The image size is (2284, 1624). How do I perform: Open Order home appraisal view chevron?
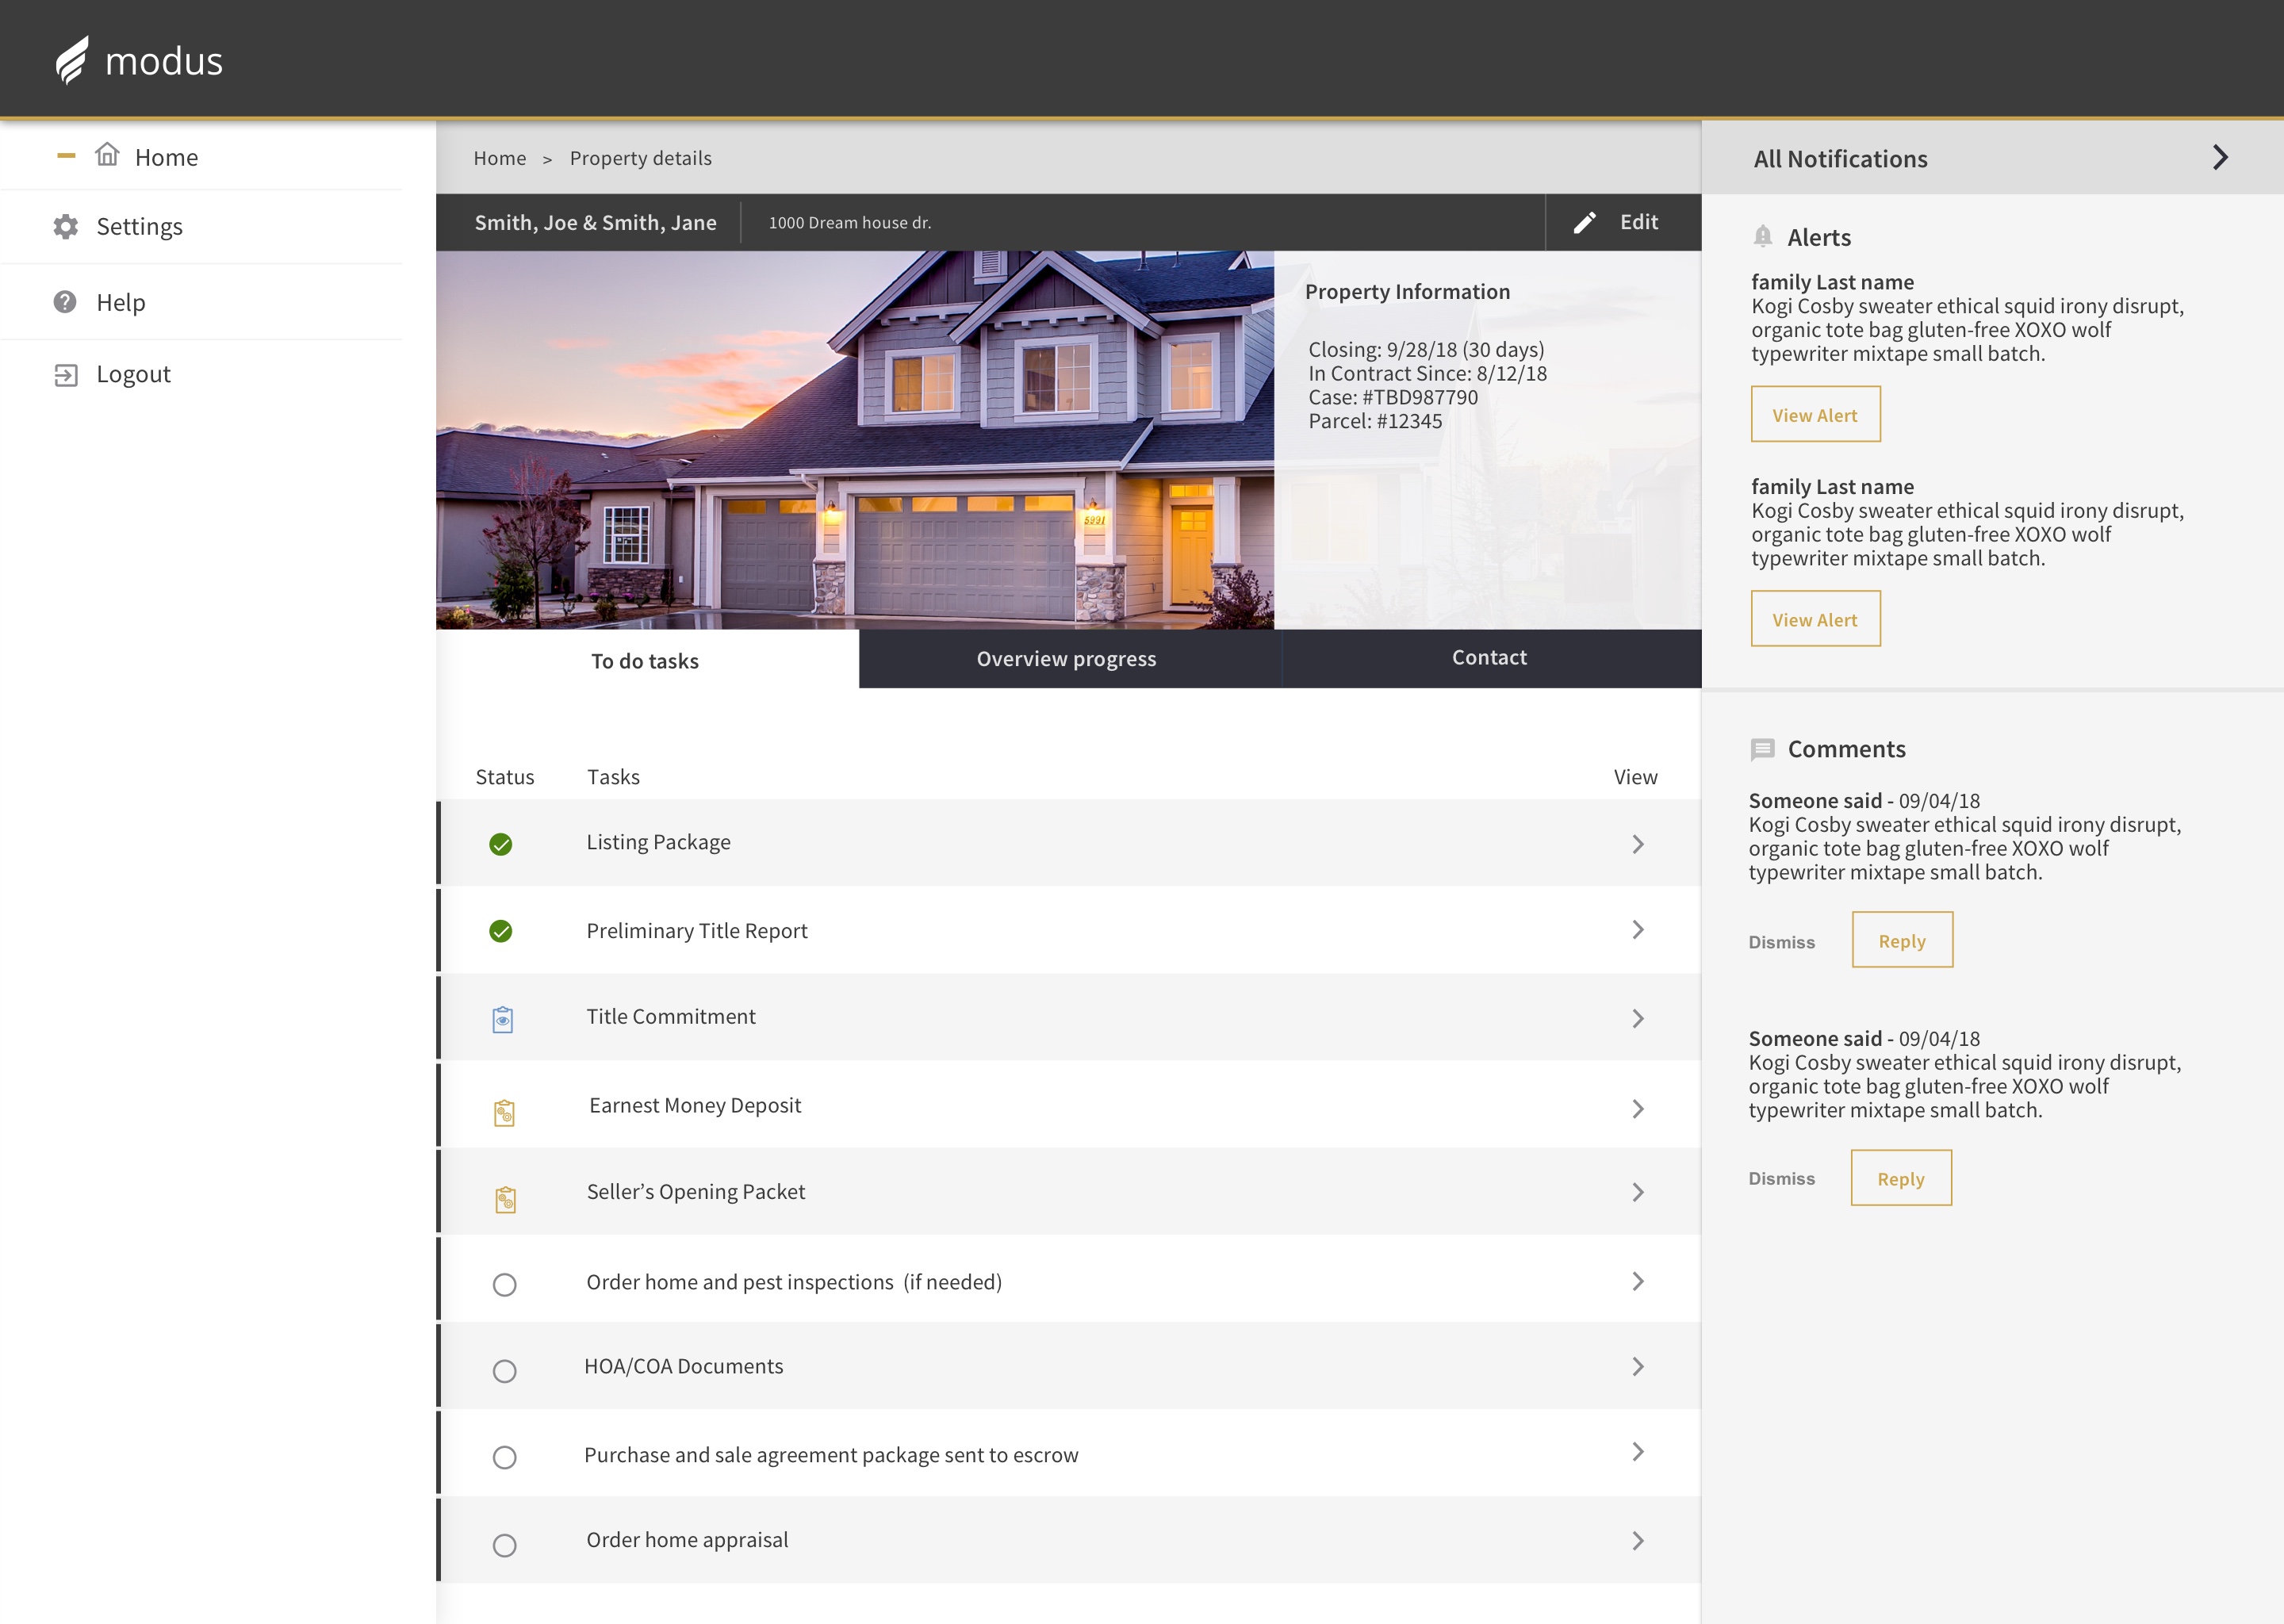[x=1638, y=1540]
